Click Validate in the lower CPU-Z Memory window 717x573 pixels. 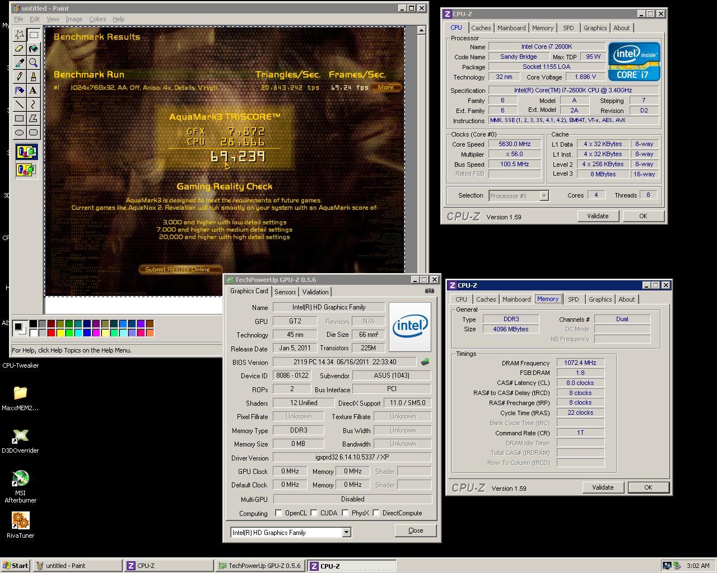tap(603, 487)
